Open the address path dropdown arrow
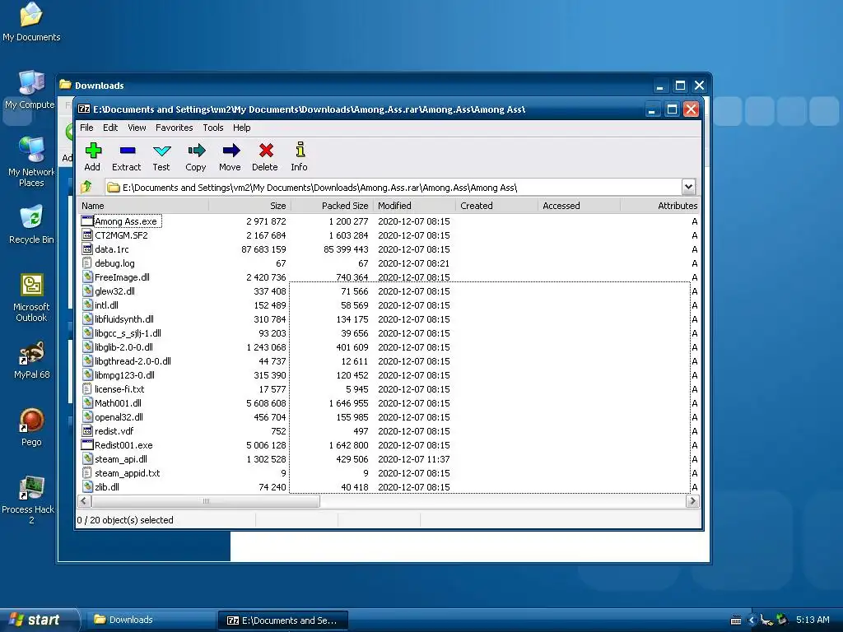 688,187
